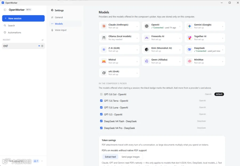Expand the Claude (Anthropic) card chevron

coord(137,26)
